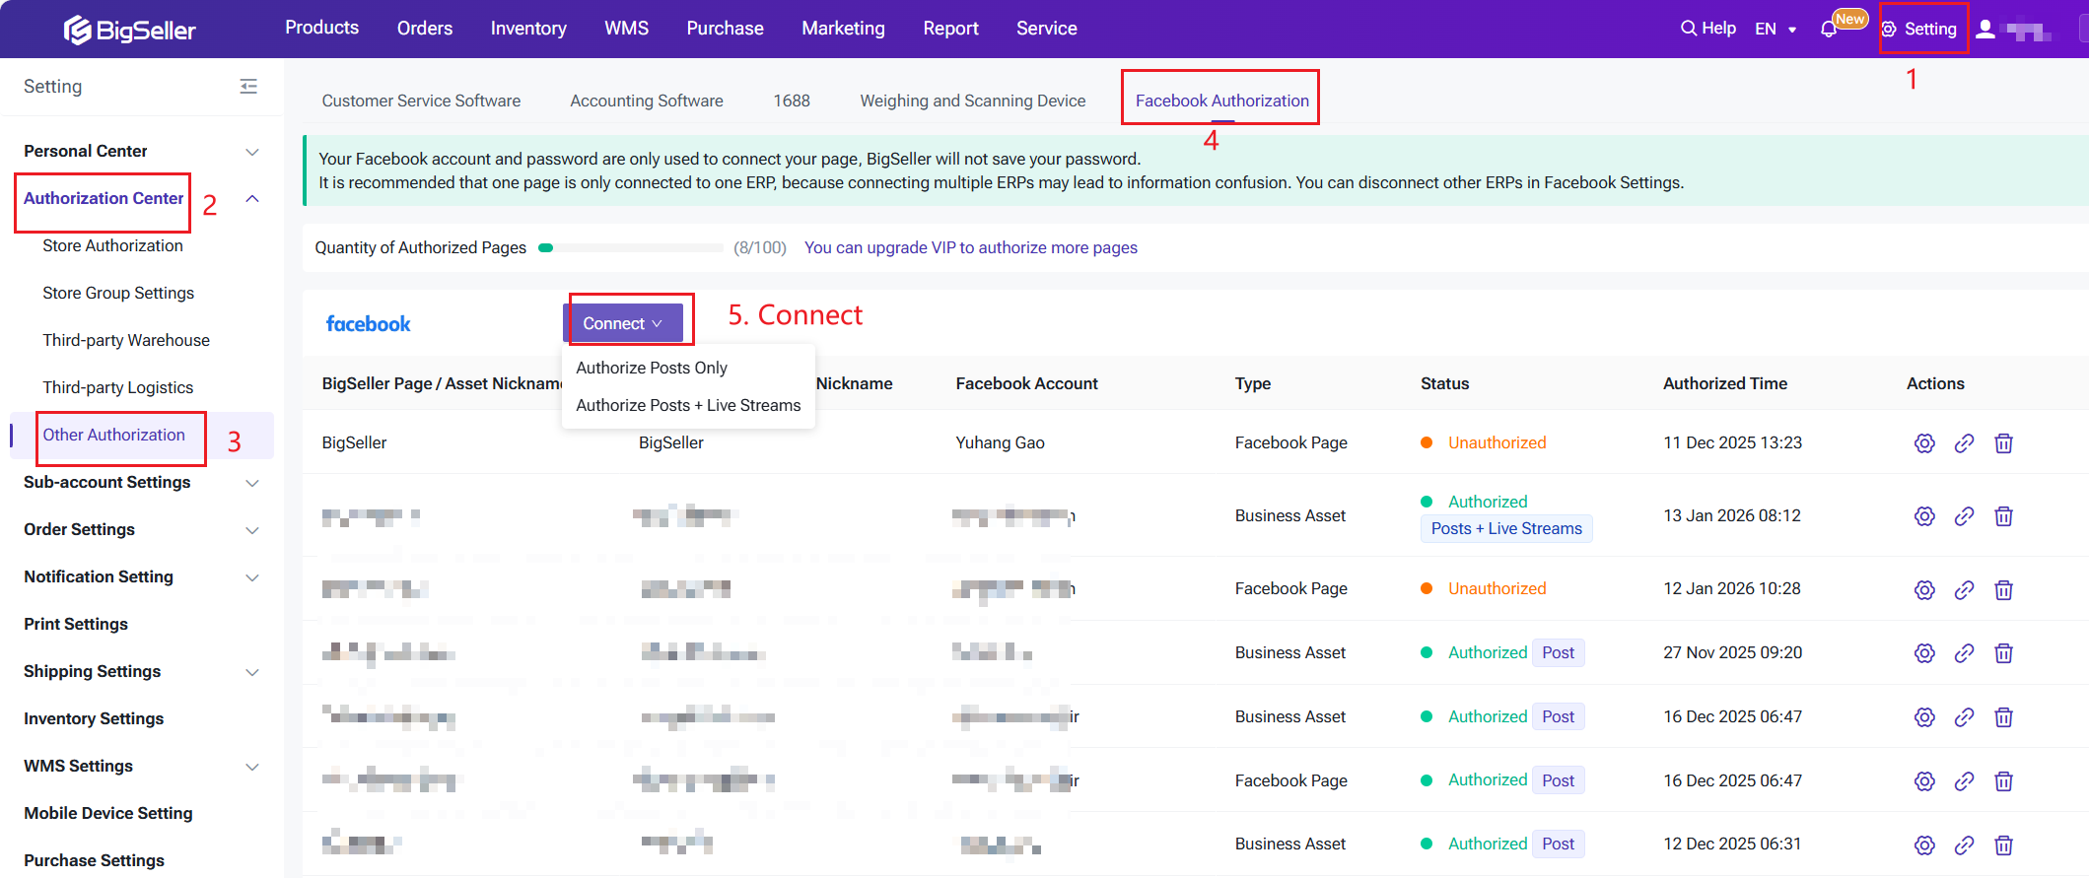Delete the BigSeller page row using the trash icon
Screen dimensions: 2089x878
pos(2003,443)
